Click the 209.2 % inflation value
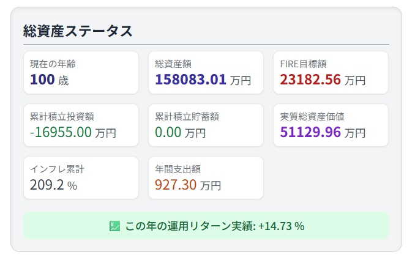The height and width of the screenshot is (263, 415). tap(53, 185)
